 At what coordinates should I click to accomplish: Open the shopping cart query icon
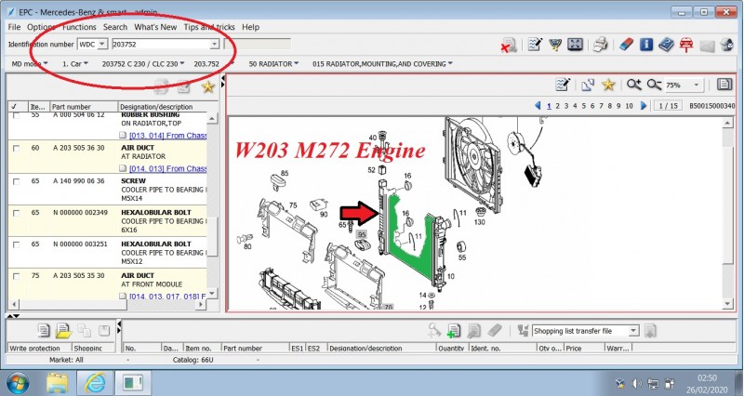554,45
